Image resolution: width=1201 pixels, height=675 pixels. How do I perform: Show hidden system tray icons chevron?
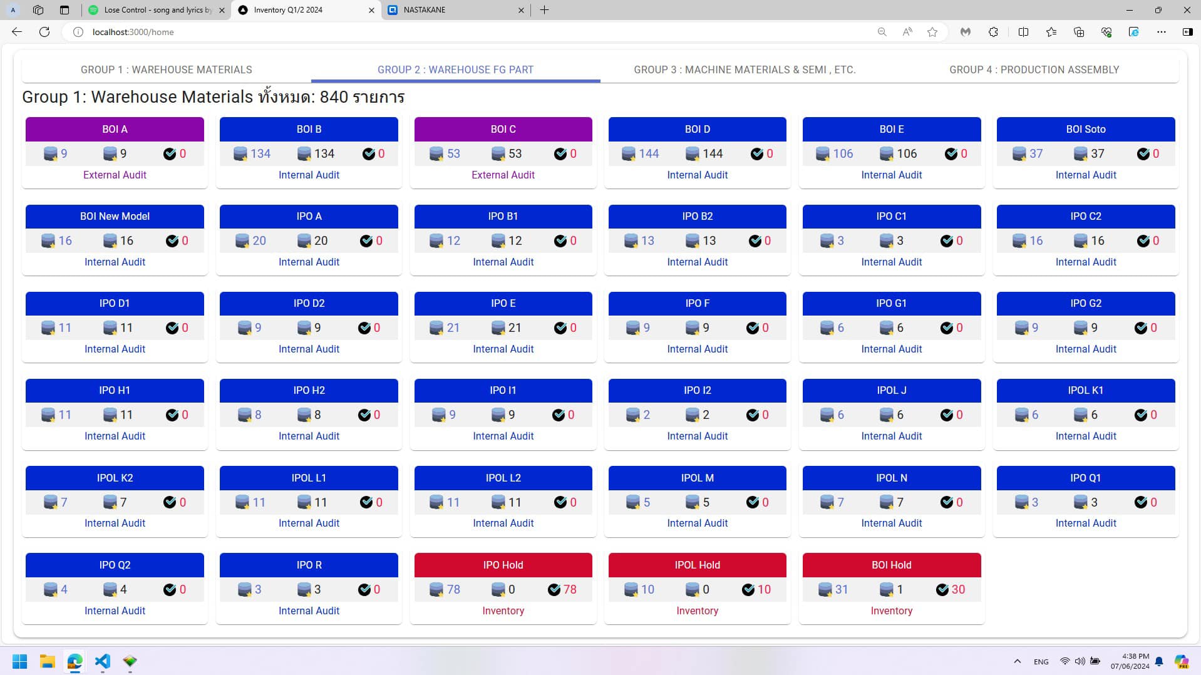coord(1017,661)
